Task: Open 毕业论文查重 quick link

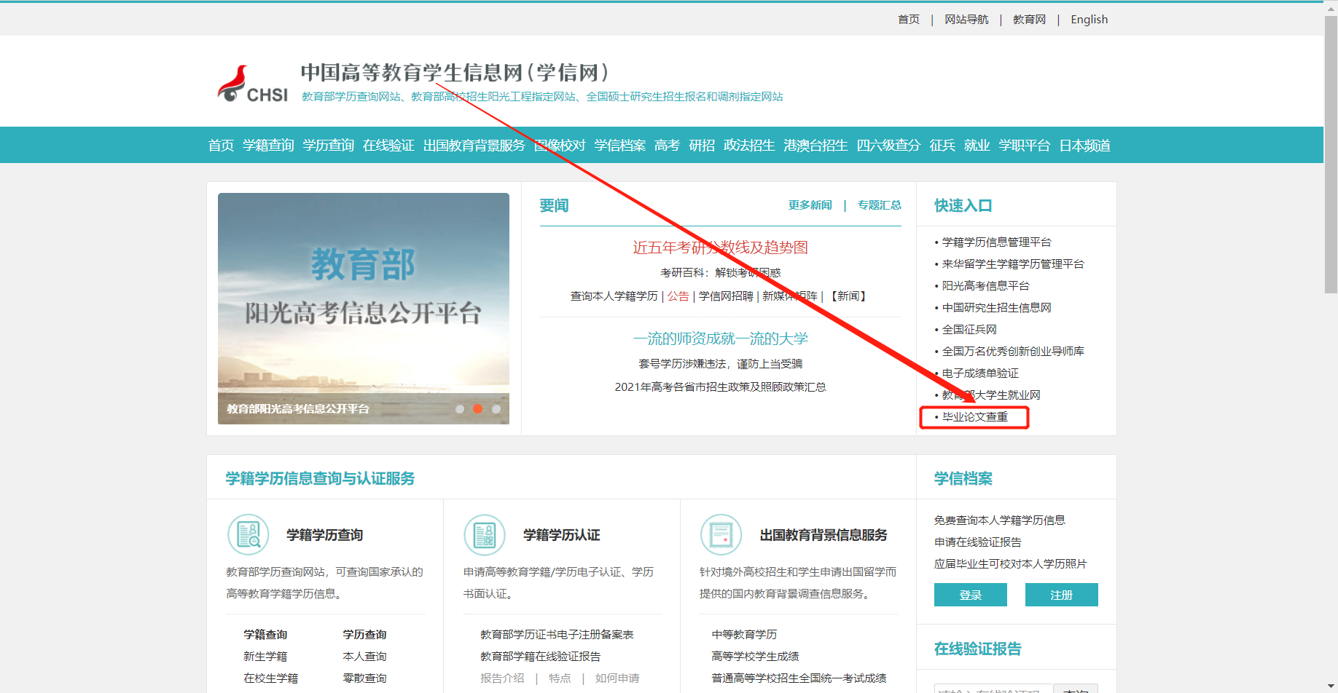Action: 974,417
